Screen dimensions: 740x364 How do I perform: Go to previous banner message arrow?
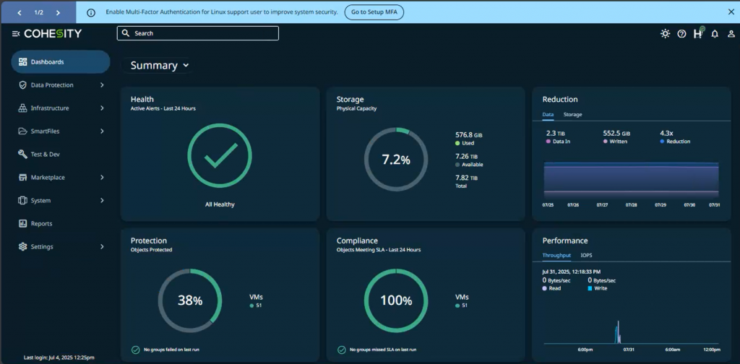coord(19,12)
